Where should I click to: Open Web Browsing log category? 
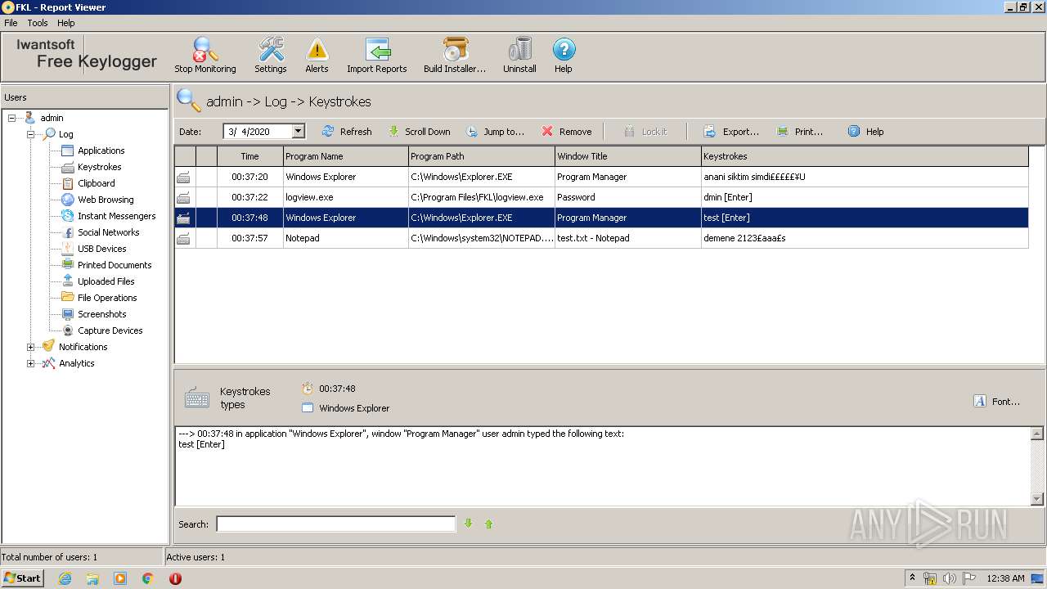106,200
